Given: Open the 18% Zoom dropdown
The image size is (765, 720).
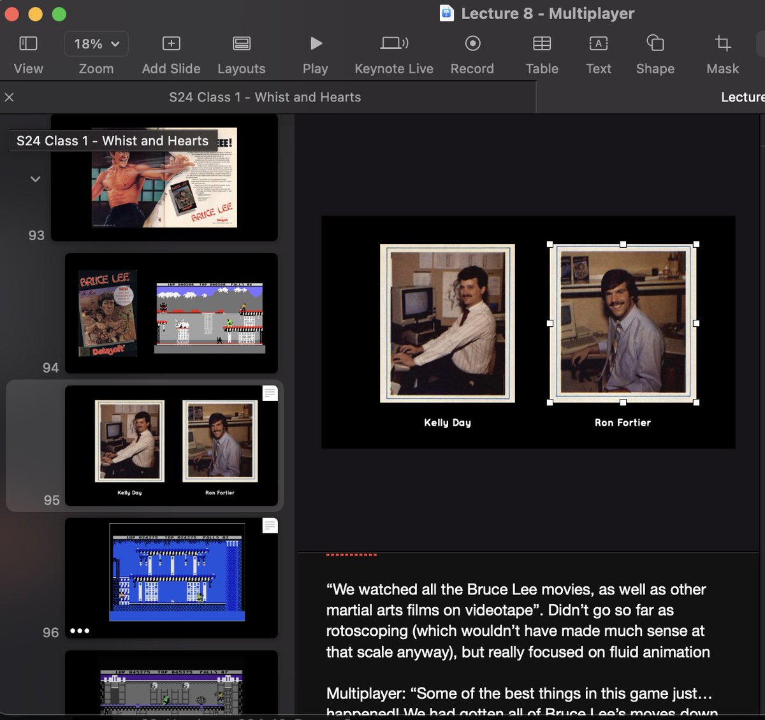Looking at the screenshot, I should (x=96, y=44).
